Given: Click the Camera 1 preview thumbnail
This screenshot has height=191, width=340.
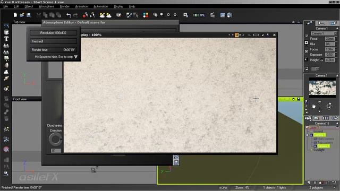Looking at the screenshot, I should point(322,88).
